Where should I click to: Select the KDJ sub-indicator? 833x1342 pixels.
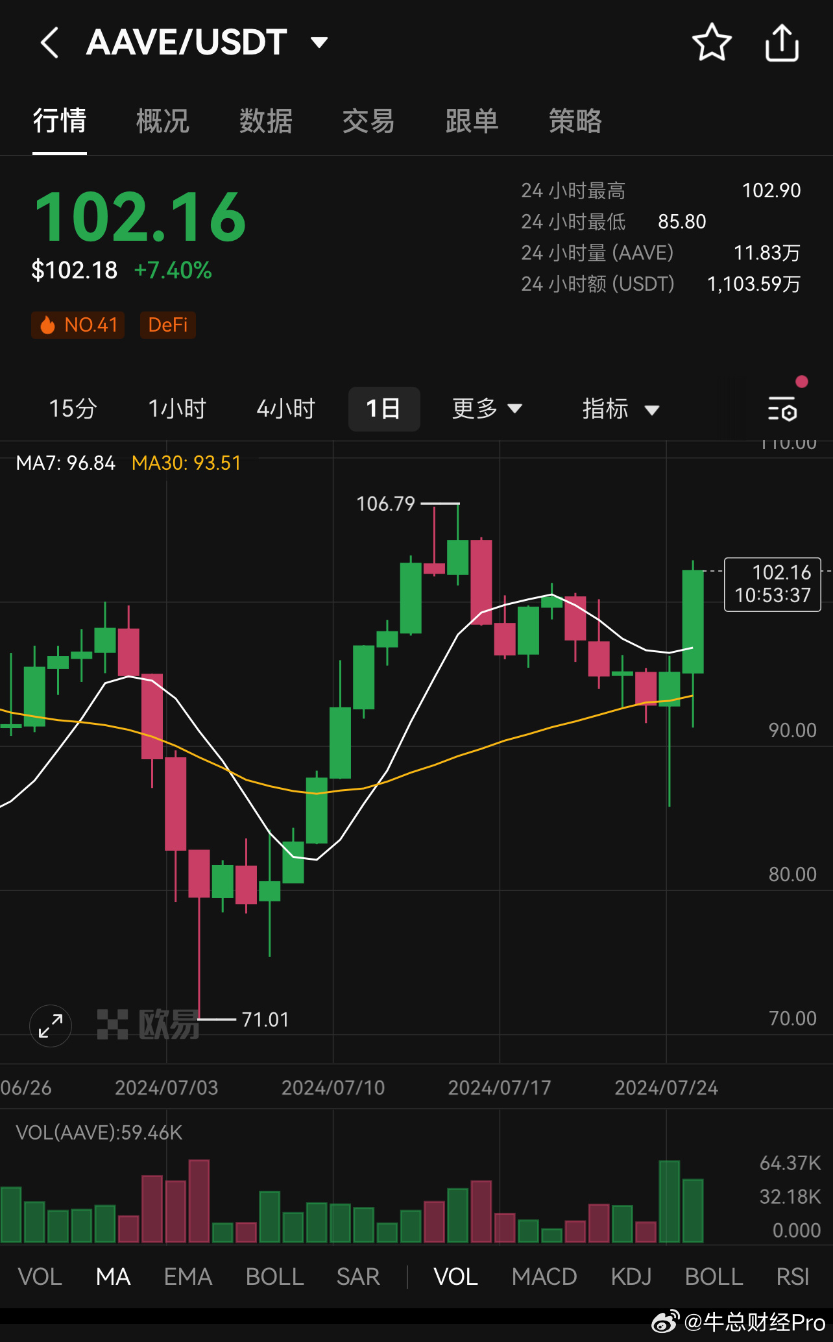coord(631,1276)
